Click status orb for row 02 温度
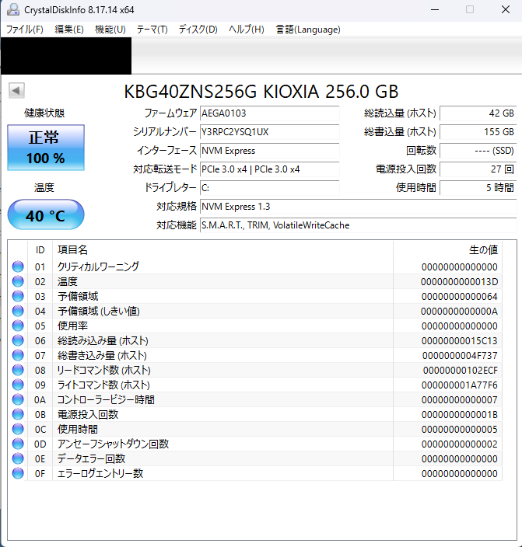Viewport: 522px width, 547px height. click(18, 281)
